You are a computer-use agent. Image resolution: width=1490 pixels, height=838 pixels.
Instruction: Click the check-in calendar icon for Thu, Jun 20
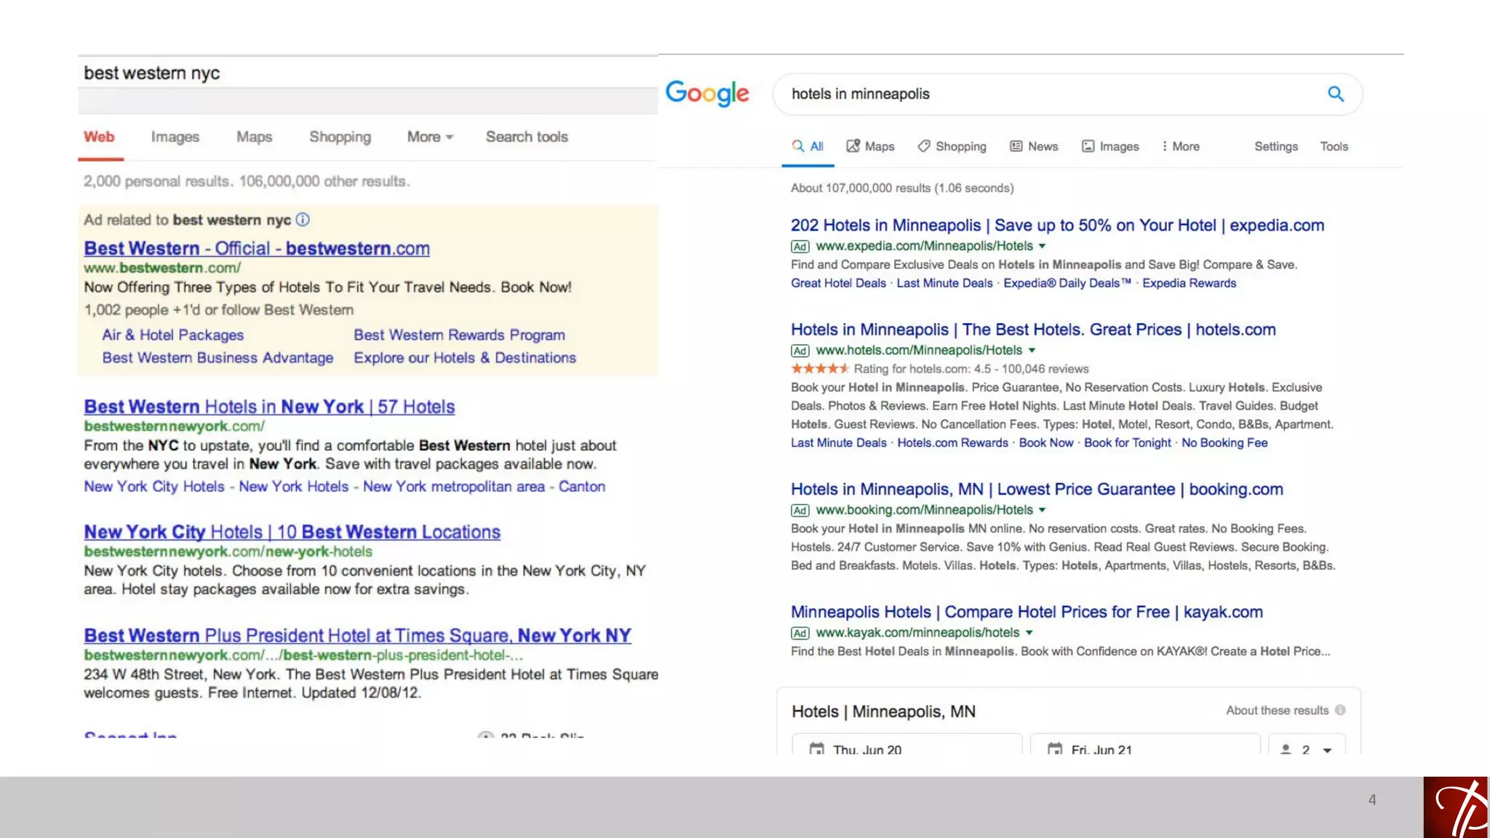[x=817, y=749]
